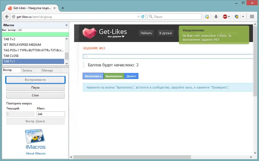This screenshot has width=259, height=161.
Task: Click the task progress bar
Action: point(168,56)
